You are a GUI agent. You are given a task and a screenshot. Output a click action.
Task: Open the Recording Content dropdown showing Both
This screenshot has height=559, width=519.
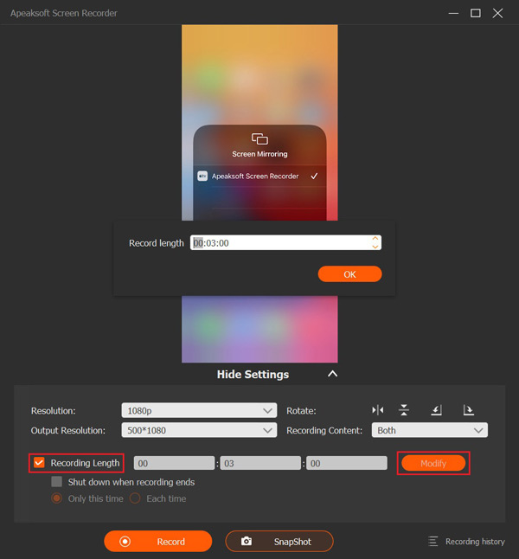pos(430,430)
